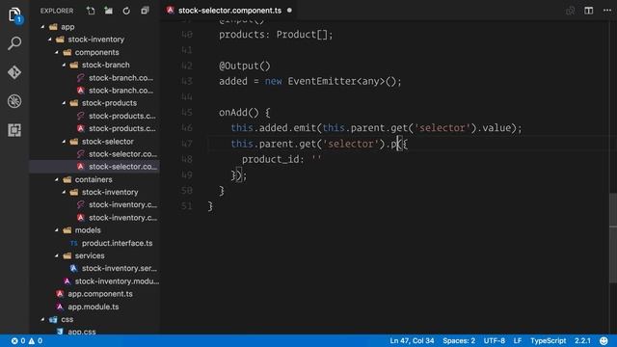Click Ln 47, Col 34 in status bar
This screenshot has height=347, width=617.
coord(412,340)
